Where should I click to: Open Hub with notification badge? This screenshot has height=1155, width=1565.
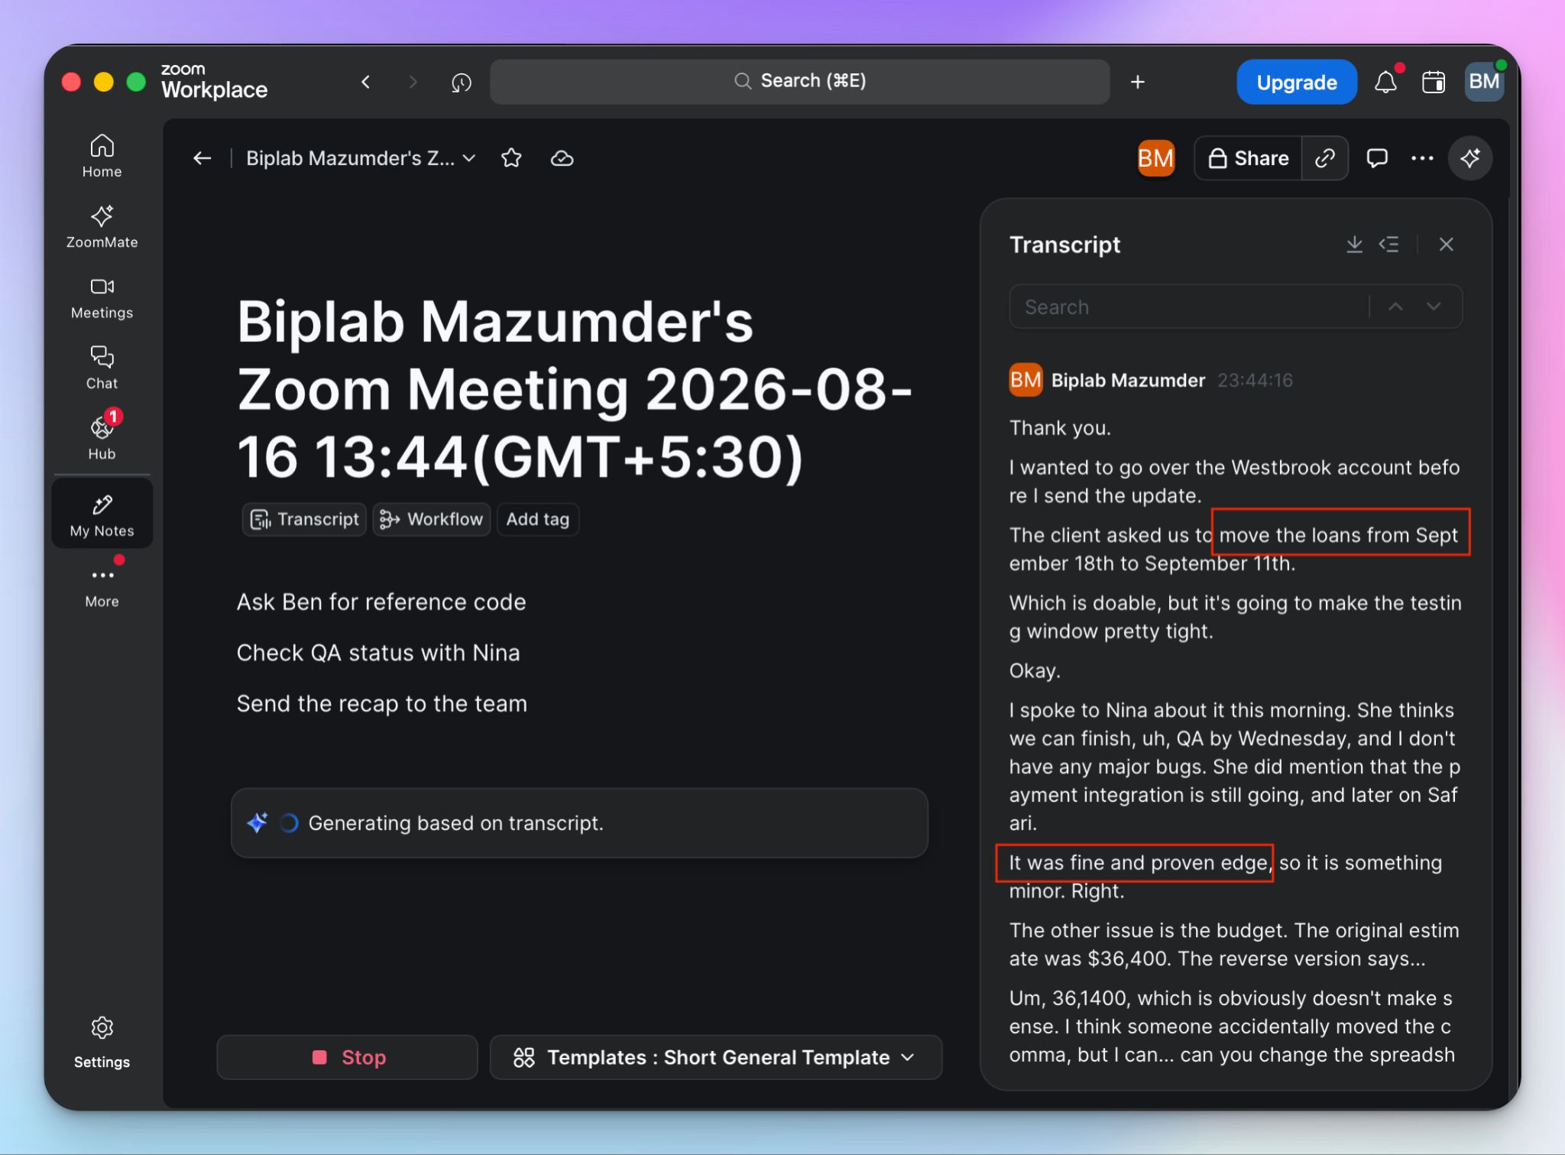(102, 437)
